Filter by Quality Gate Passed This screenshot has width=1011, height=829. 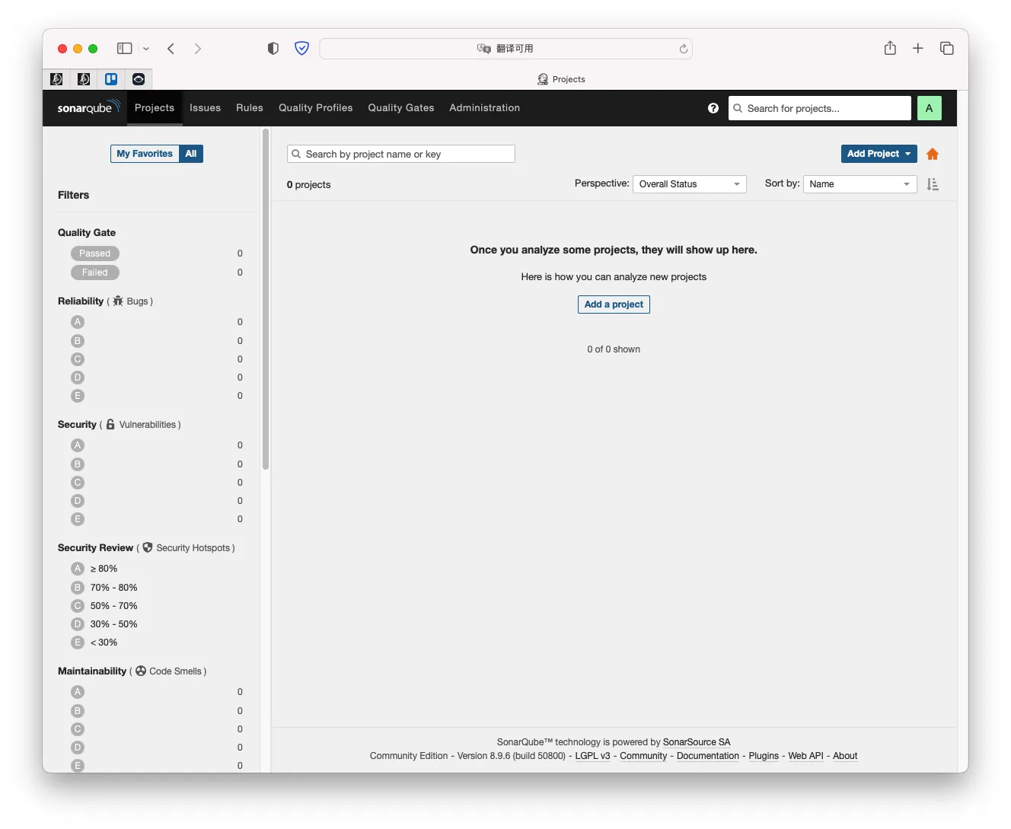[95, 253]
